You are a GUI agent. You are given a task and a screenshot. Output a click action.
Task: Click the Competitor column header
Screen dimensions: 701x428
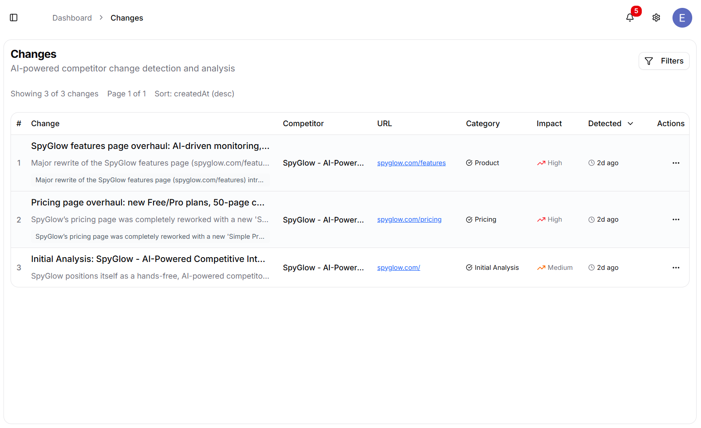(303, 124)
